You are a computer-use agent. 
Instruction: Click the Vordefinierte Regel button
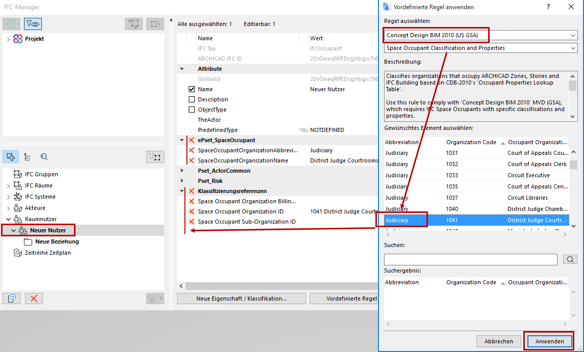(344, 299)
